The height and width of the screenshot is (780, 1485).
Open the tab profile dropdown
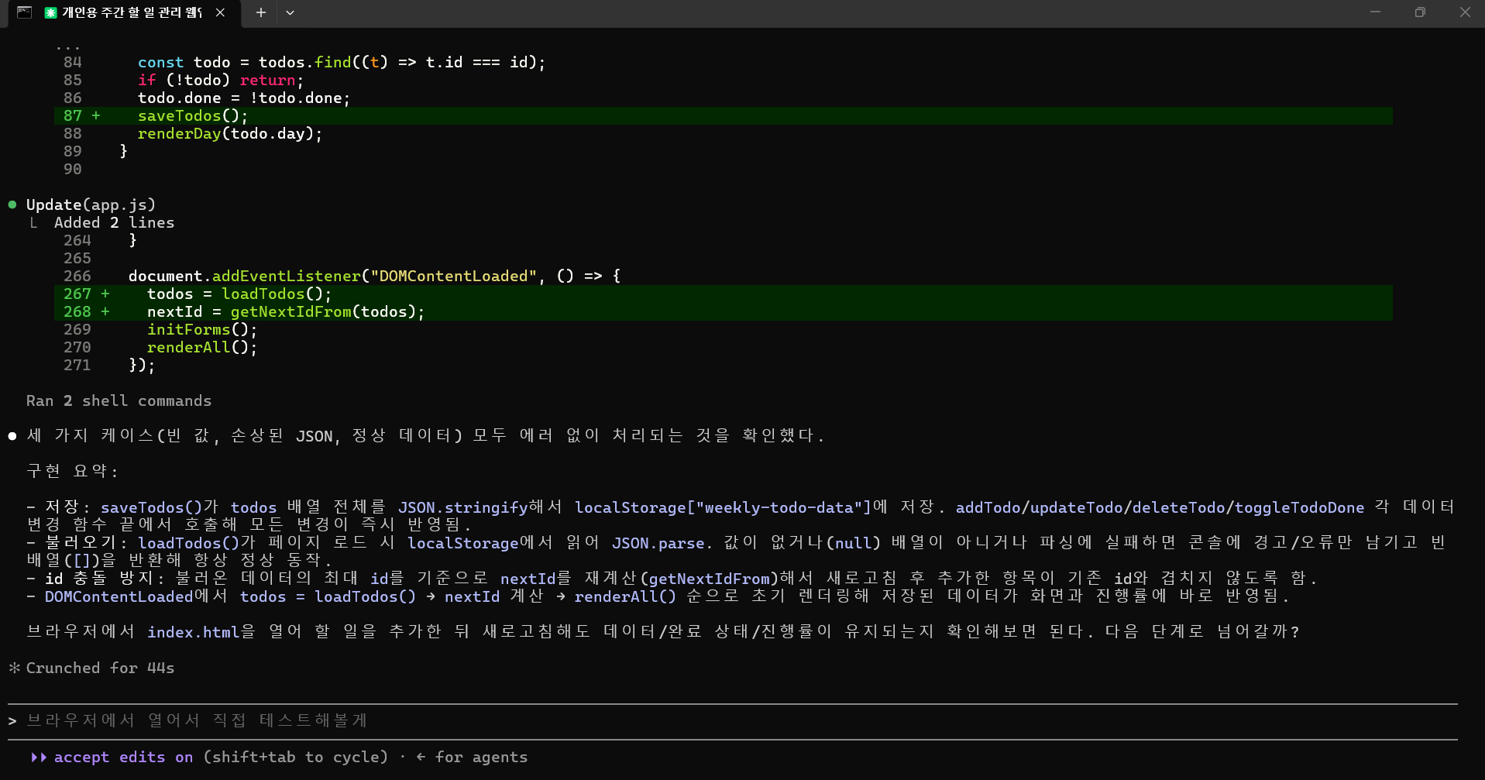coord(290,12)
